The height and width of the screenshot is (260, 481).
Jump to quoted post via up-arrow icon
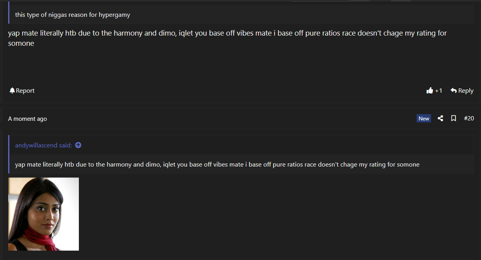(78, 145)
